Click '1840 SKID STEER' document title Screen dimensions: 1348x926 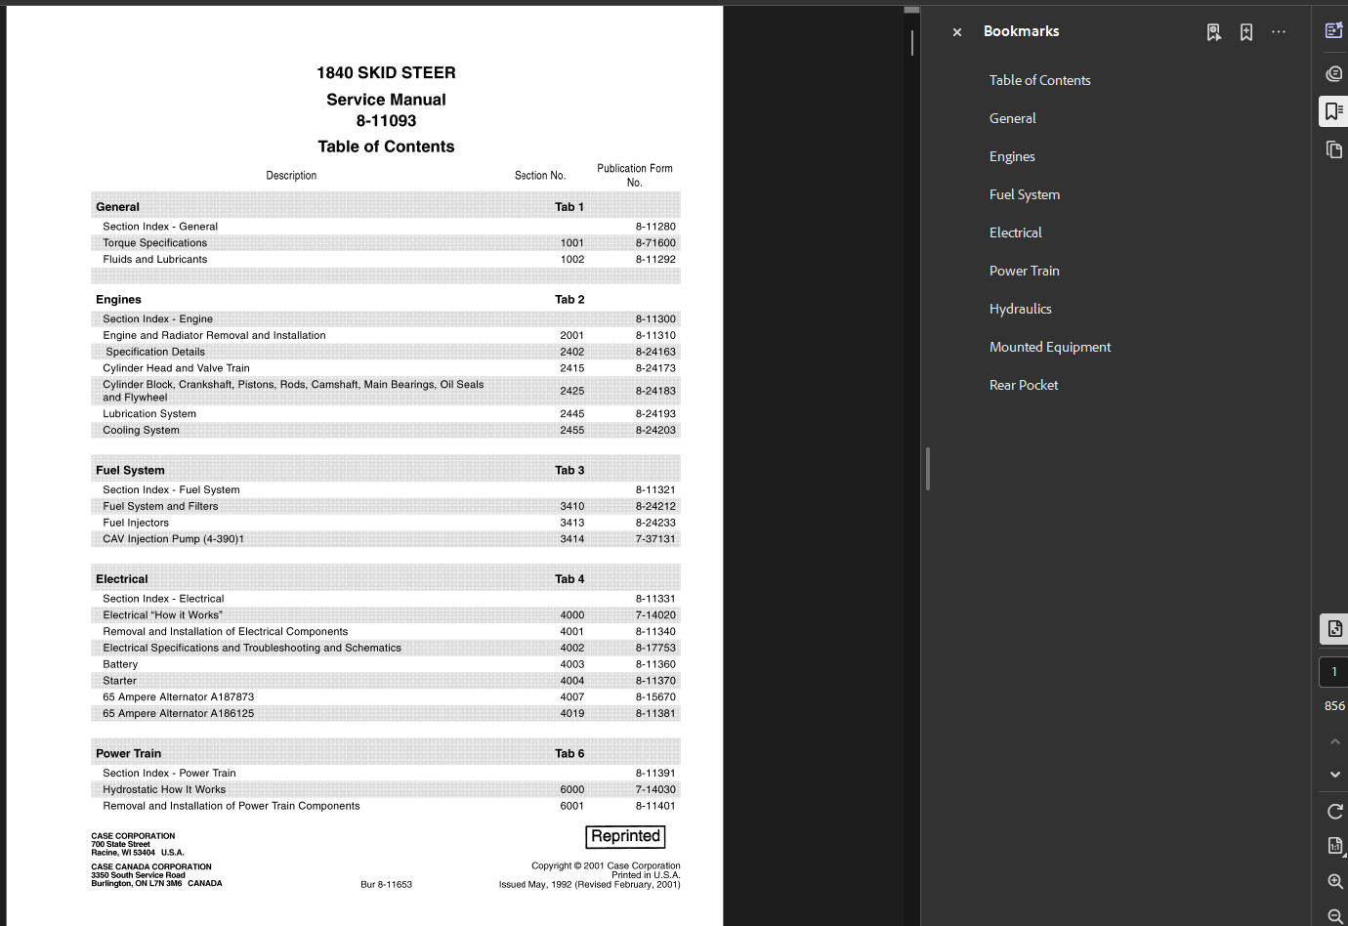tap(386, 73)
